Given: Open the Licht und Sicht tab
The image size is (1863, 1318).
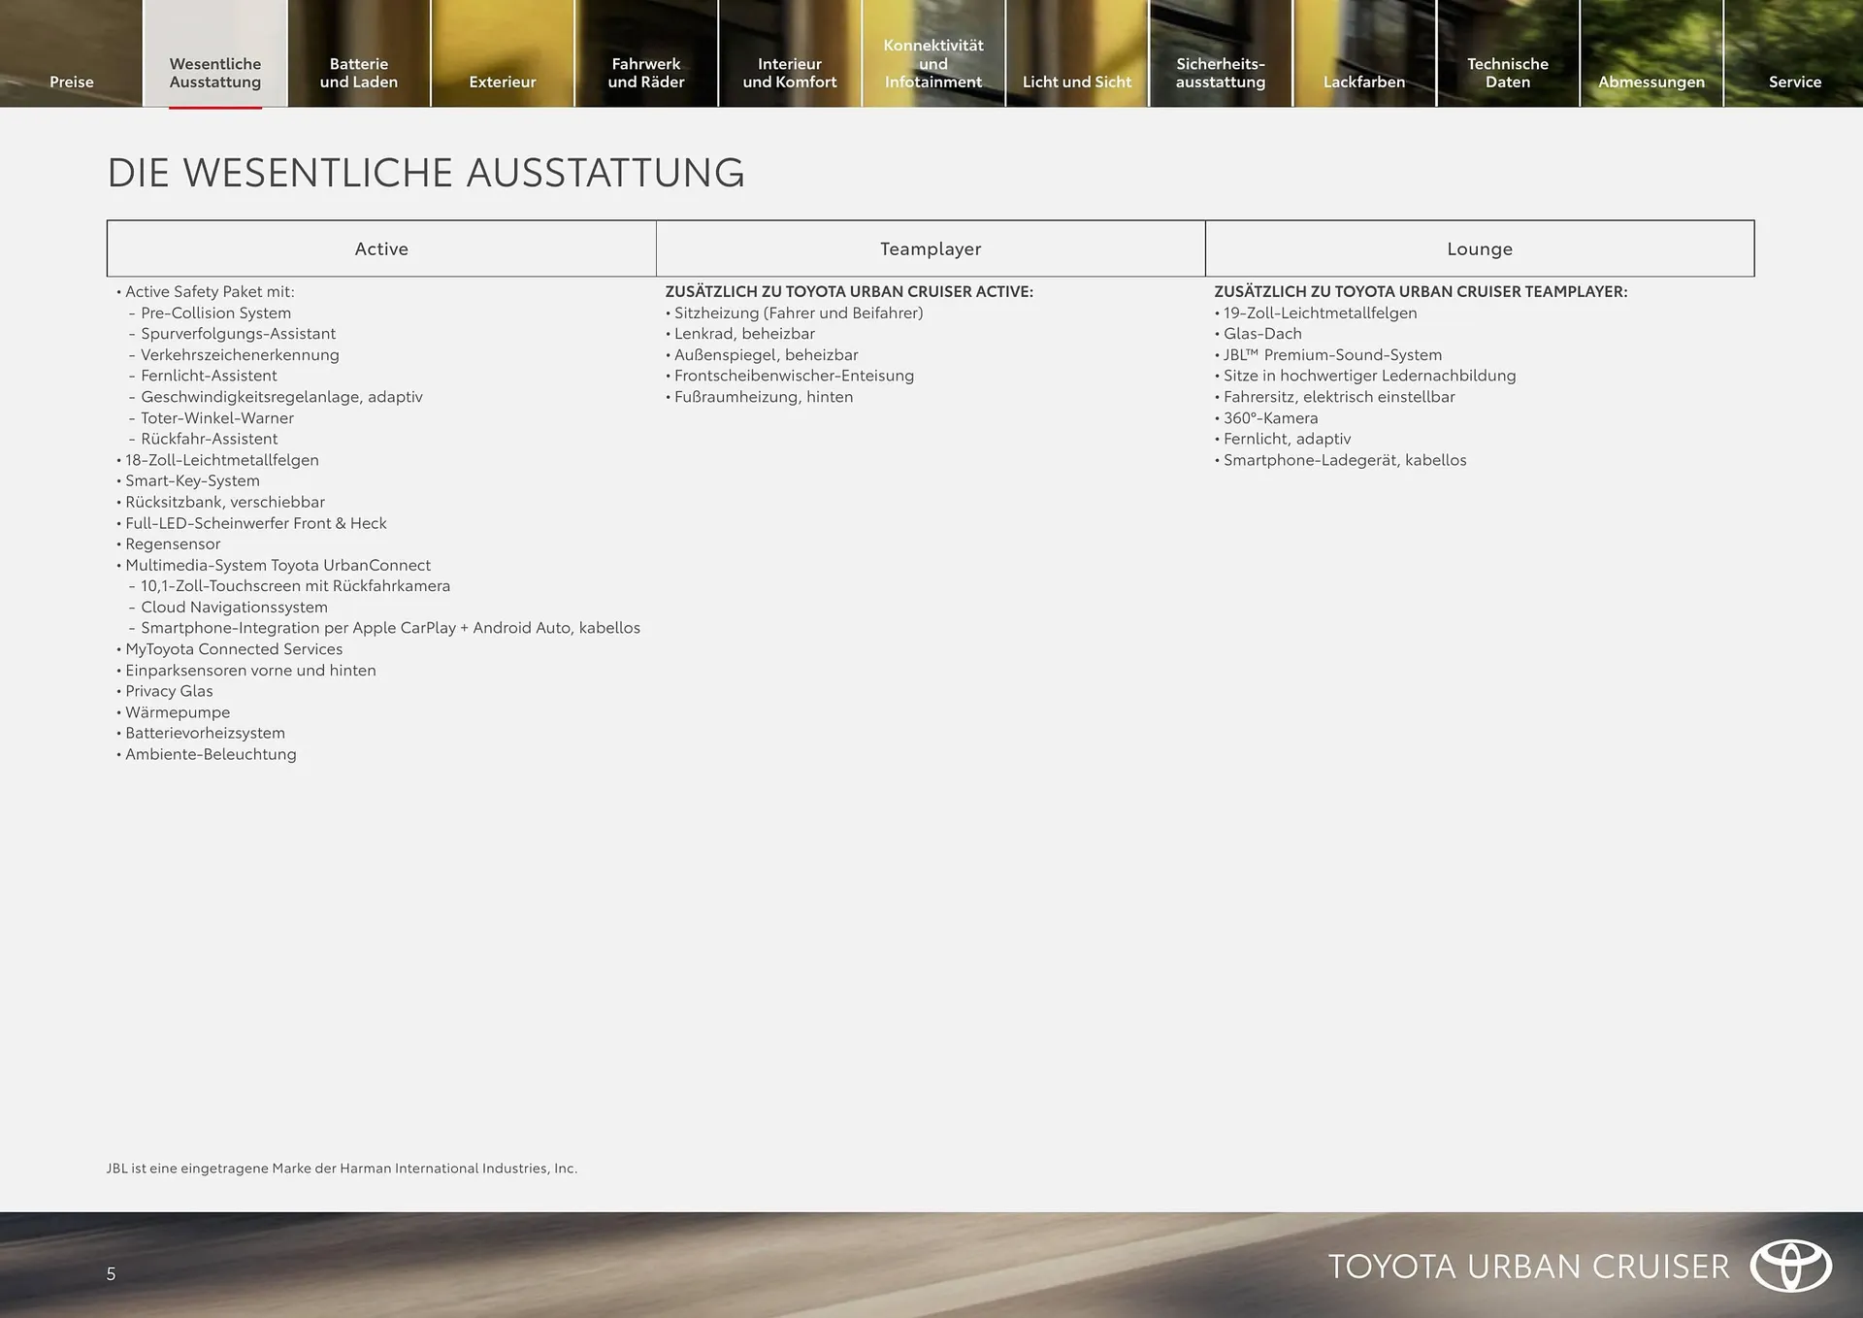Looking at the screenshot, I should [1077, 82].
